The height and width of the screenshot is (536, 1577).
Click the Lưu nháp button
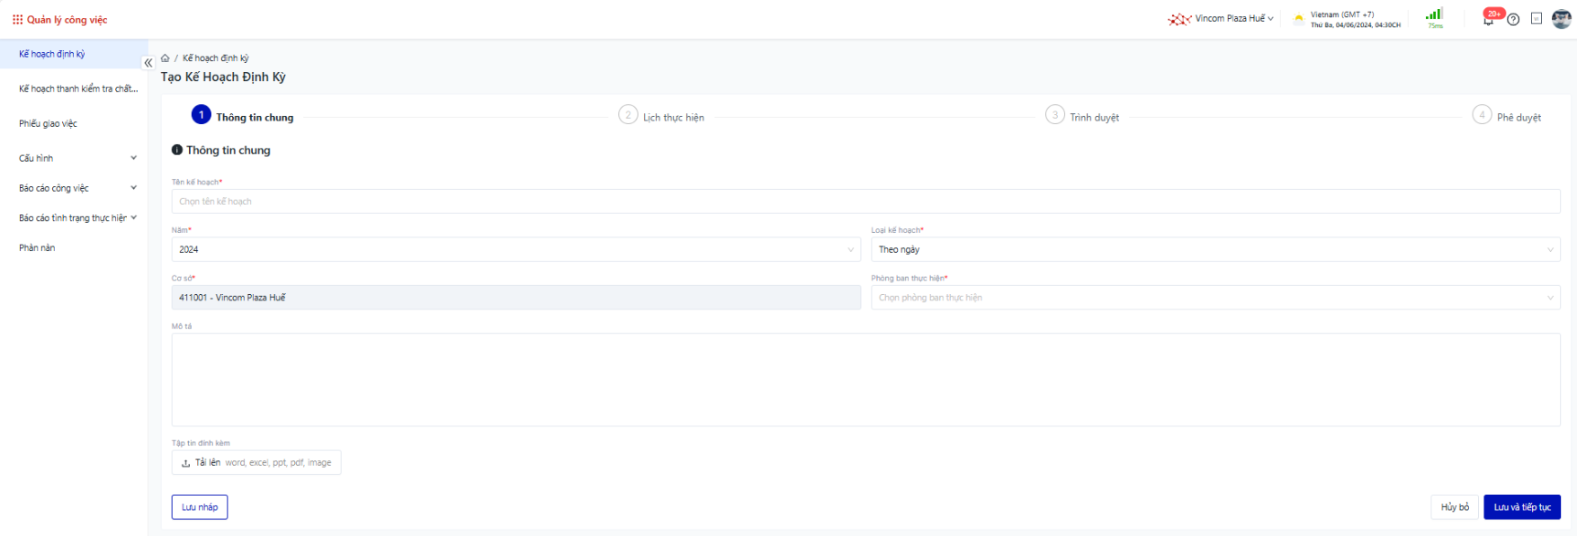click(200, 507)
